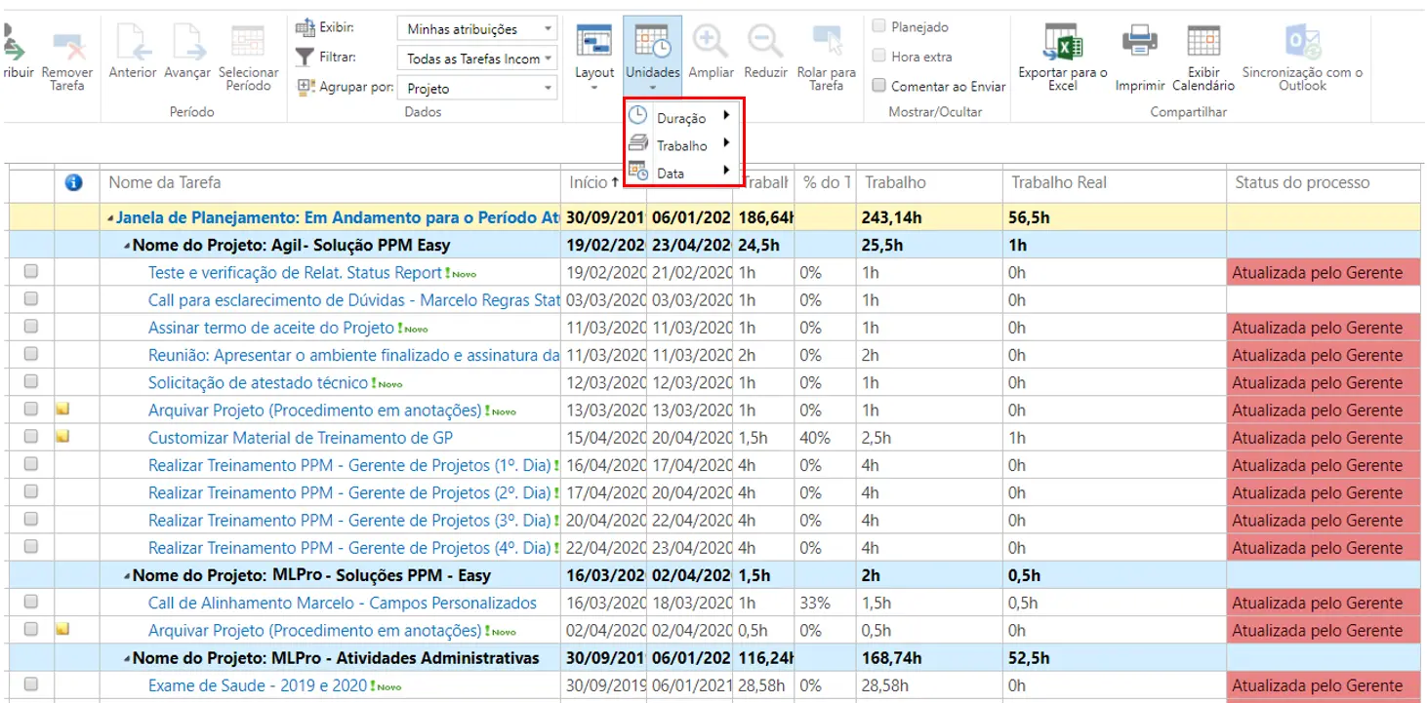Check the Call de Alinhamento Marcelo checkbox
1427x703 pixels.
(x=31, y=602)
